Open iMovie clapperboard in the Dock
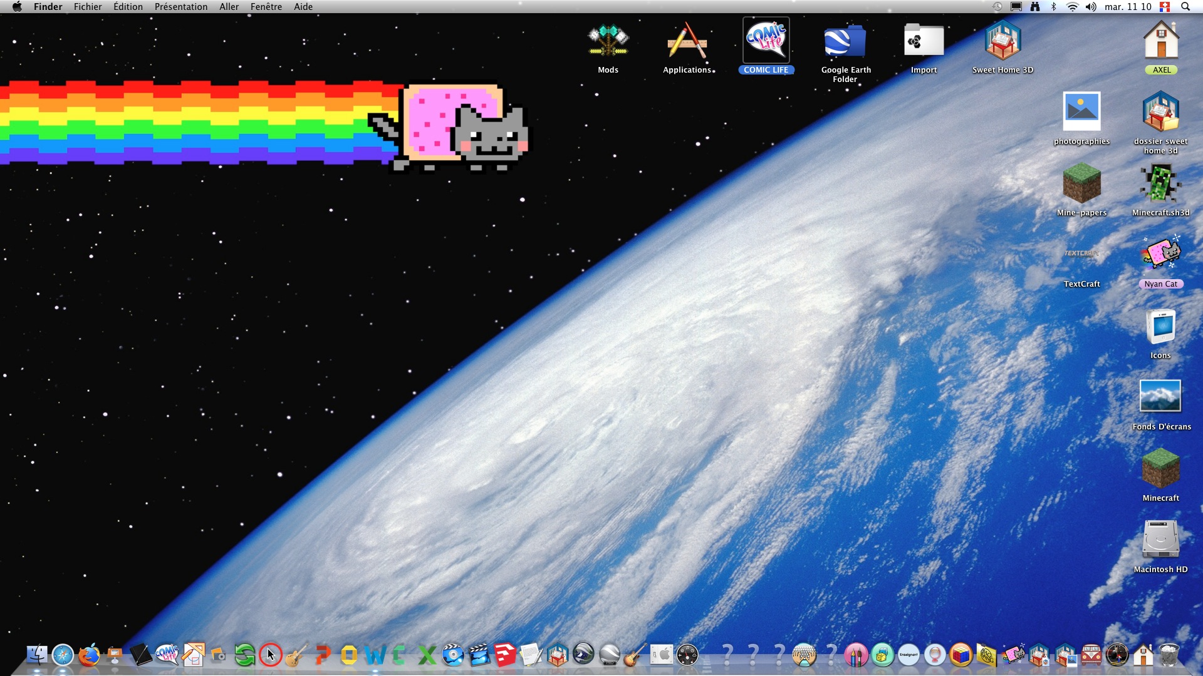Viewport: 1203px width, 676px height. [x=479, y=655]
